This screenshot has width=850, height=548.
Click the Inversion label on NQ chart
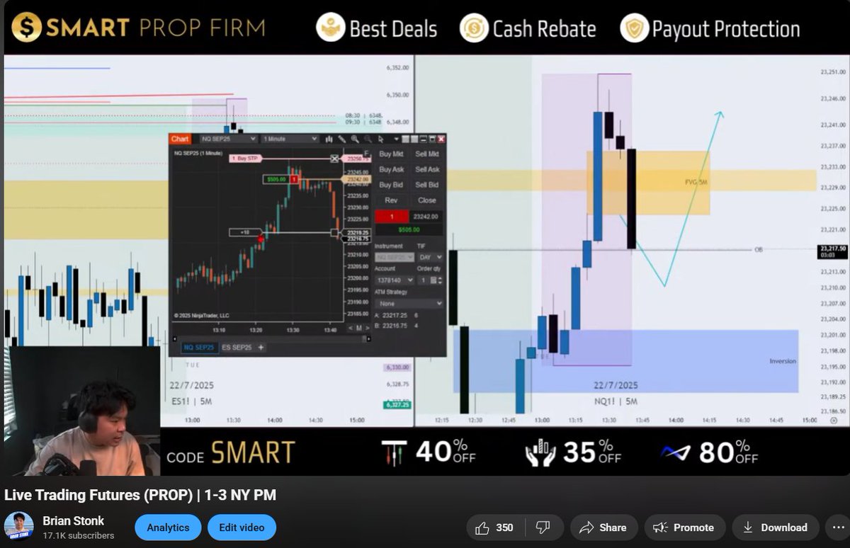point(783,361)
